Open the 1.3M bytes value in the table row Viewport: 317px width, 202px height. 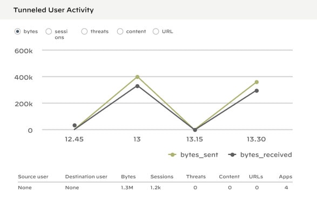point(127,187)
